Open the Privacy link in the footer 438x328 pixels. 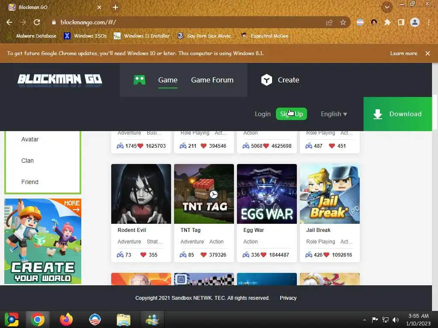[x=288, y=298]
